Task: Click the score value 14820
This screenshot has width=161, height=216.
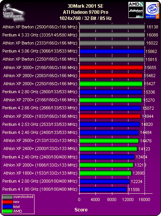Action: 147,124
